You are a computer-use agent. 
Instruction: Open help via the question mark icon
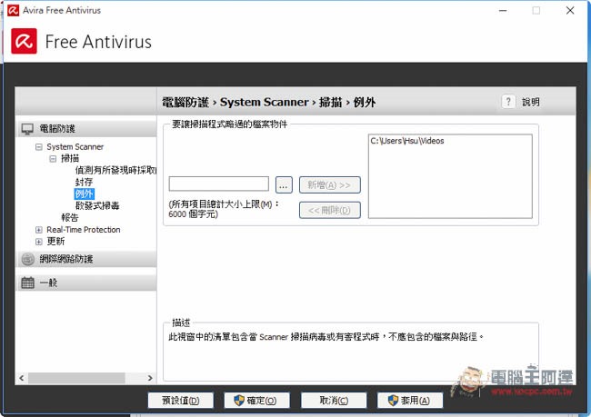coord(508,102)
